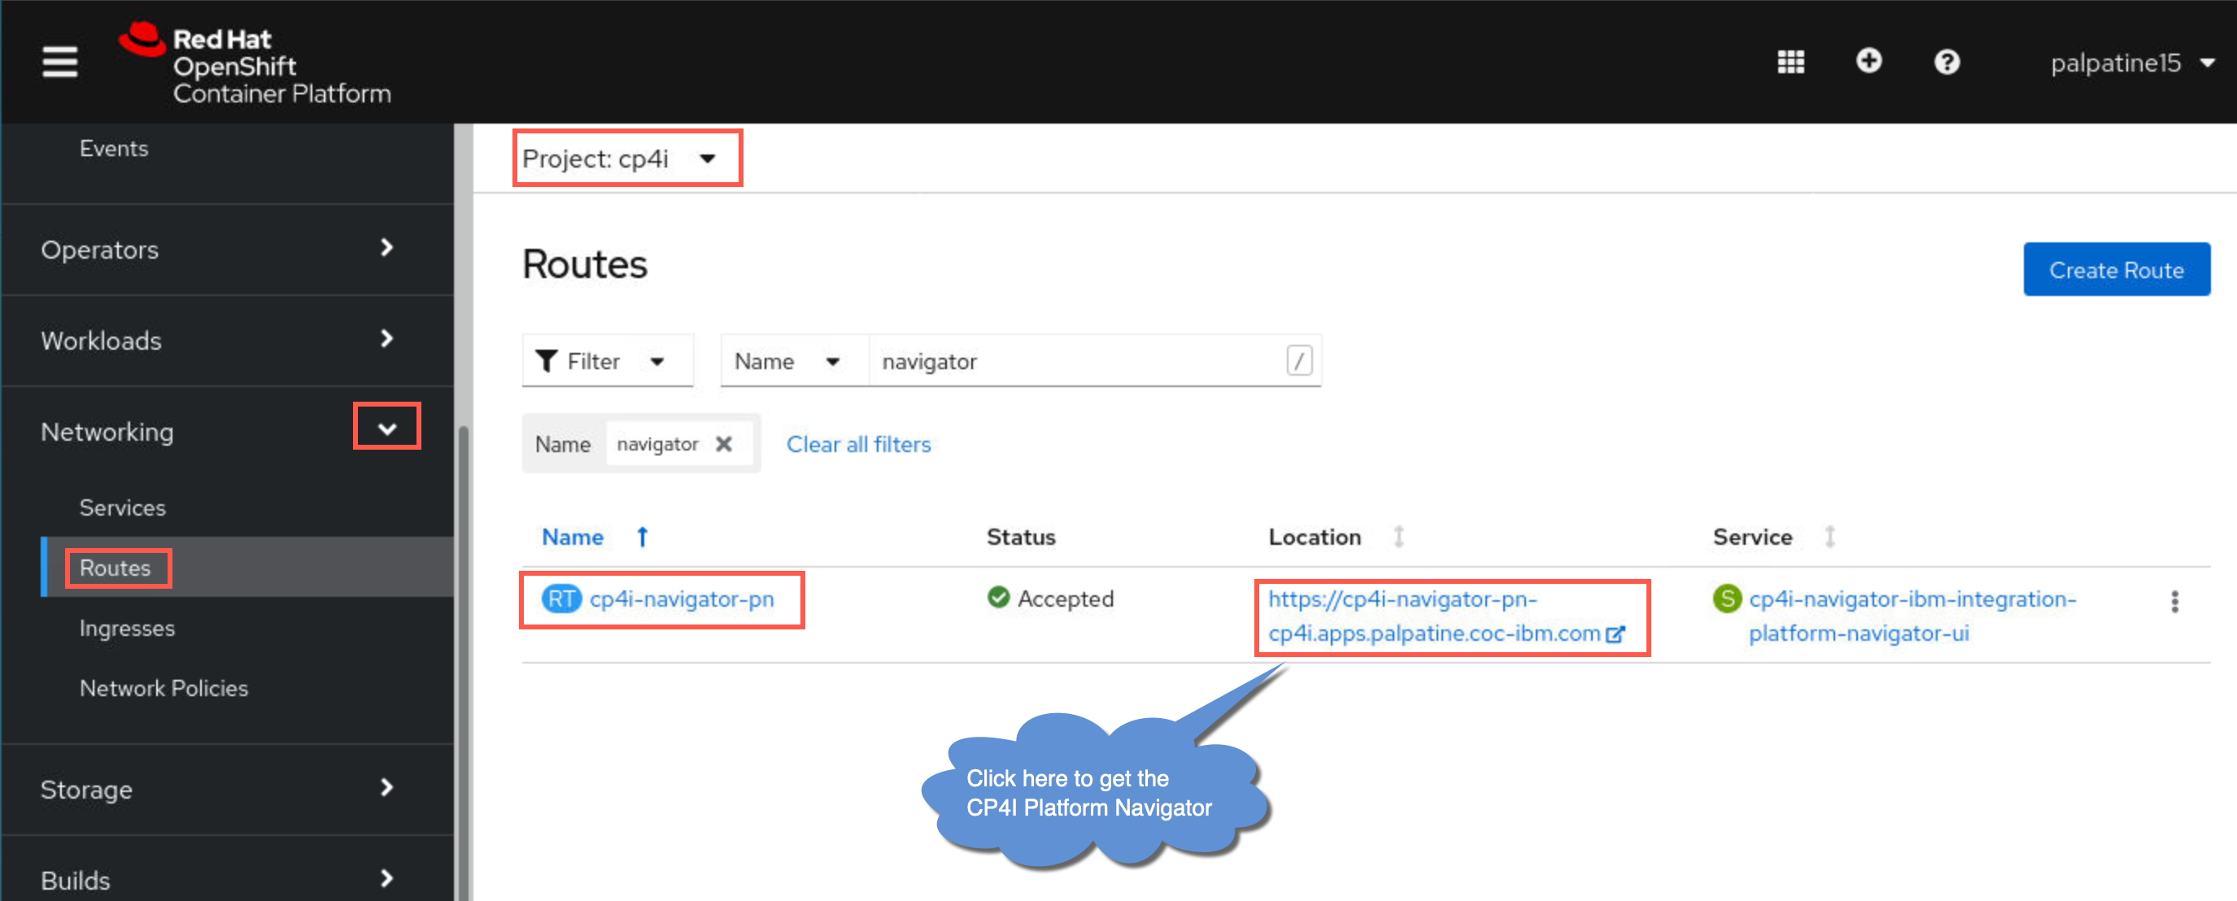This screenshot has height=901, width=2237.
Task: Click the plus import icon in header
Action: pos(1869,62)
